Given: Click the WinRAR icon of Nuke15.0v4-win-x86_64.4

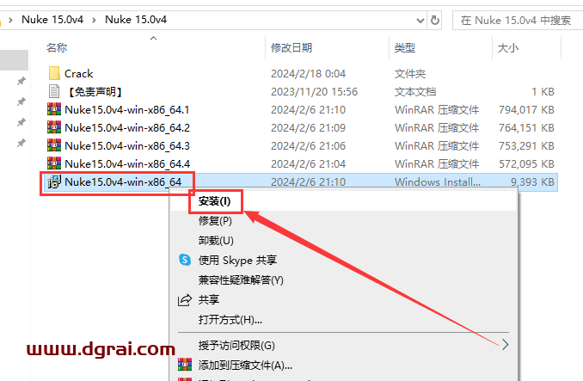Looking at the screenshot, I should point(54,163).
